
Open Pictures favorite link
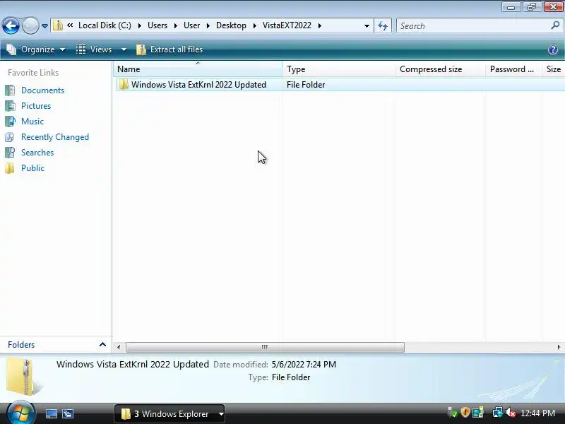(x=36, y=105)
